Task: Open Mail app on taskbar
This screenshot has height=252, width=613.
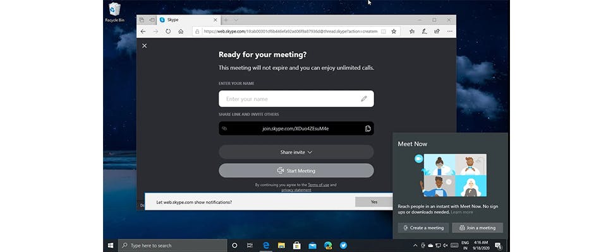Action: tap(312, 245)
